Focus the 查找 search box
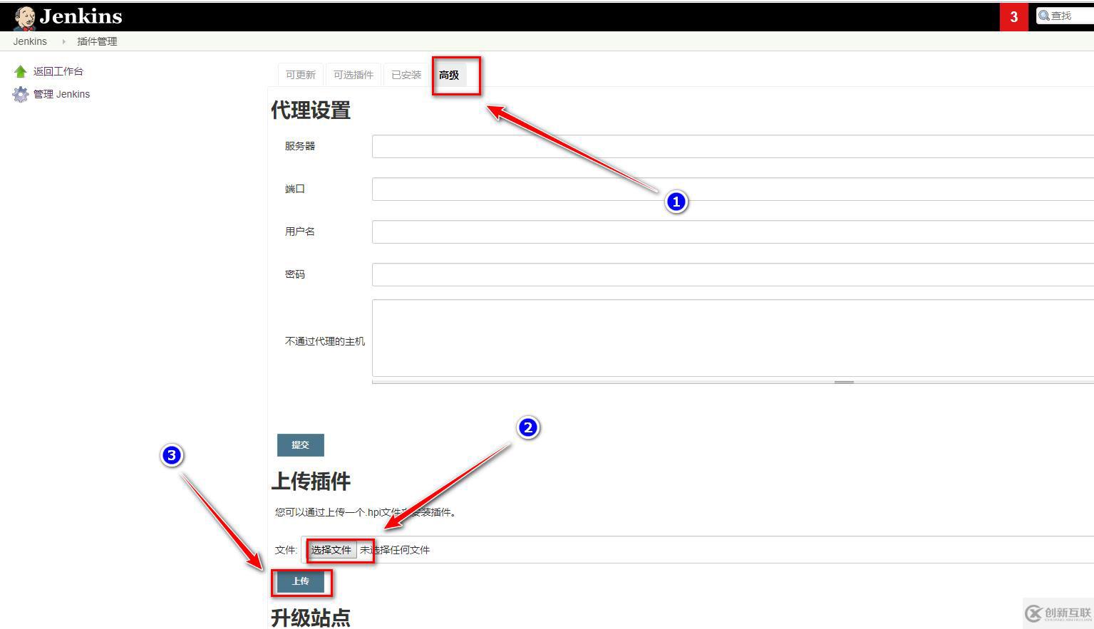Viewport: 1094px width, 629px height. point(1065,16)
